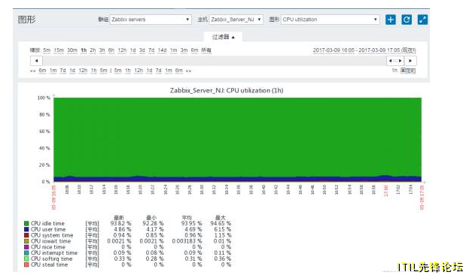Click the double-left arrows before 6m link
The height and width of the screenshot is (275, 463).
click(x=32, y=71)
